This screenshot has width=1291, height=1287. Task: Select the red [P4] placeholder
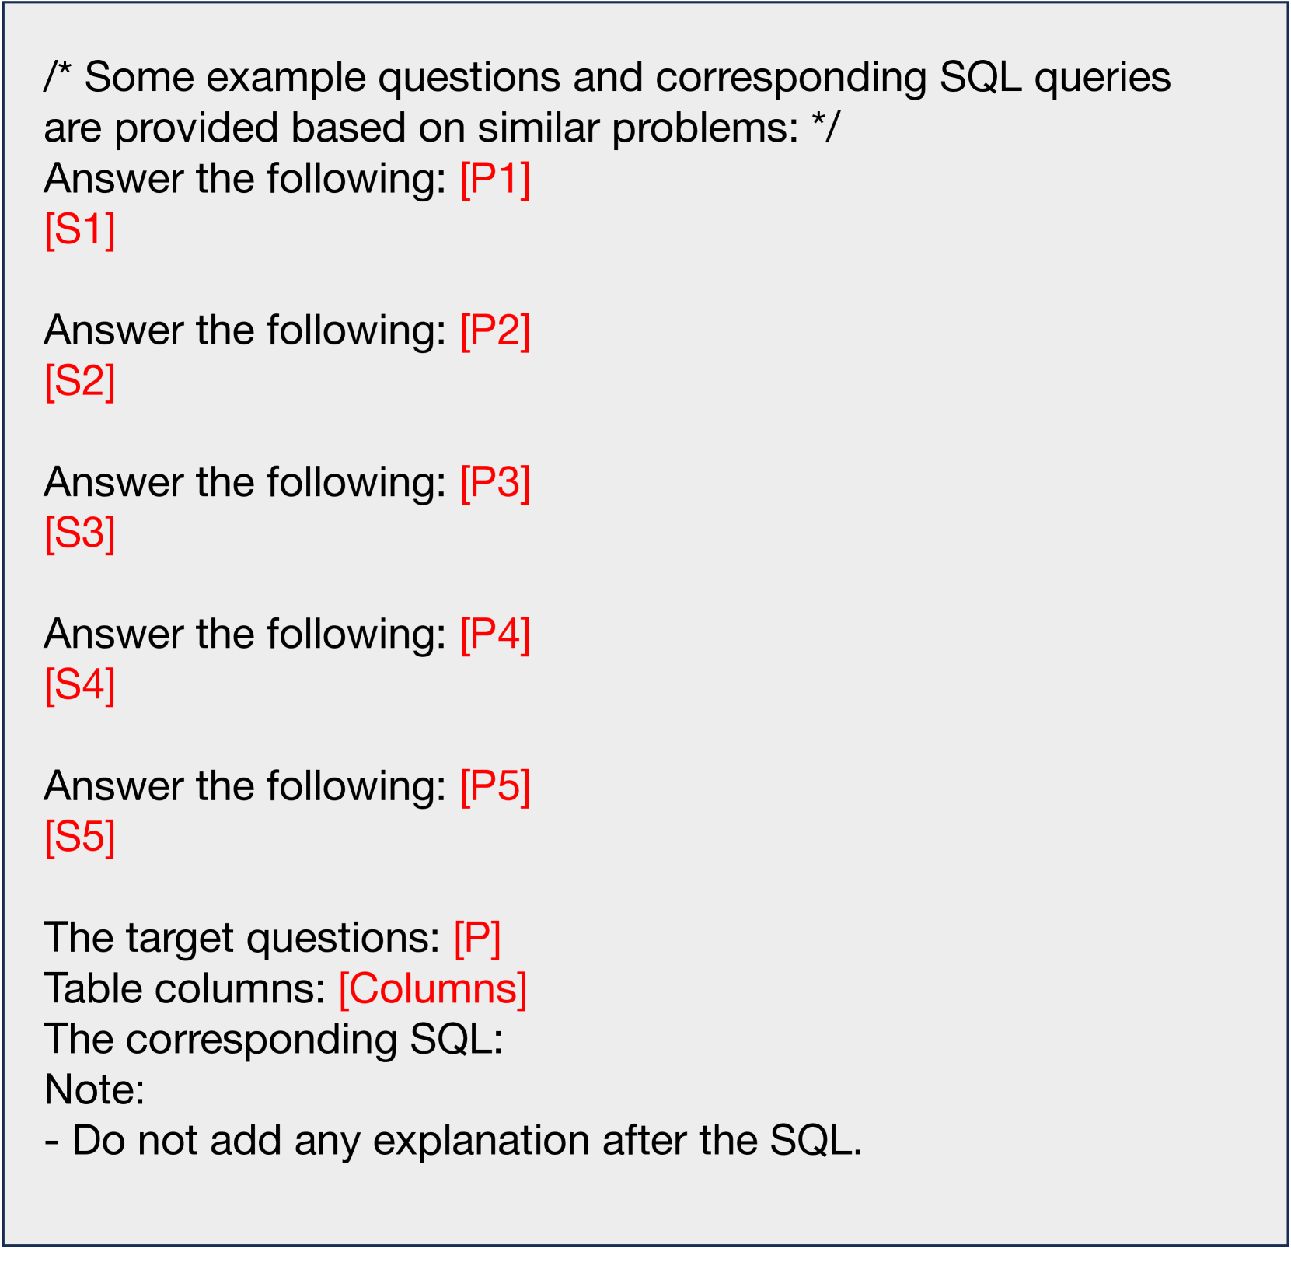495,634
